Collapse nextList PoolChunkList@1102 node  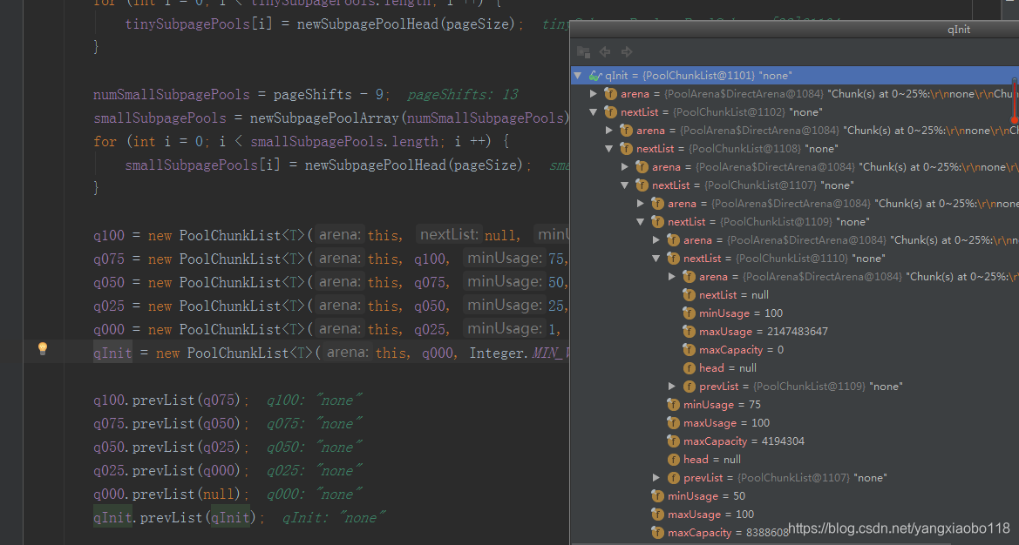[x=594, y=112]
